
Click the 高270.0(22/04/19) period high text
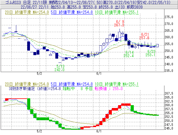click(x=120, y=2)
